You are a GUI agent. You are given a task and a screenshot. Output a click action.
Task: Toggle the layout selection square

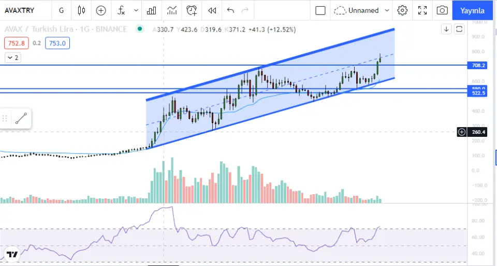point(320,10)
